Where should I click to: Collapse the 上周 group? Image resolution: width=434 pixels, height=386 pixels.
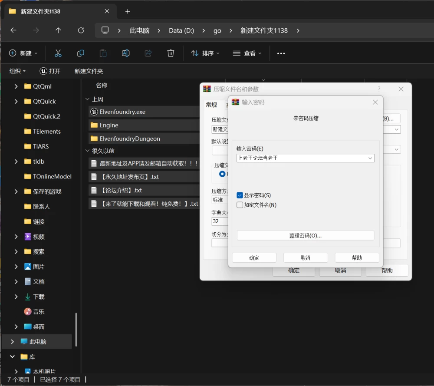pos(88,99)
